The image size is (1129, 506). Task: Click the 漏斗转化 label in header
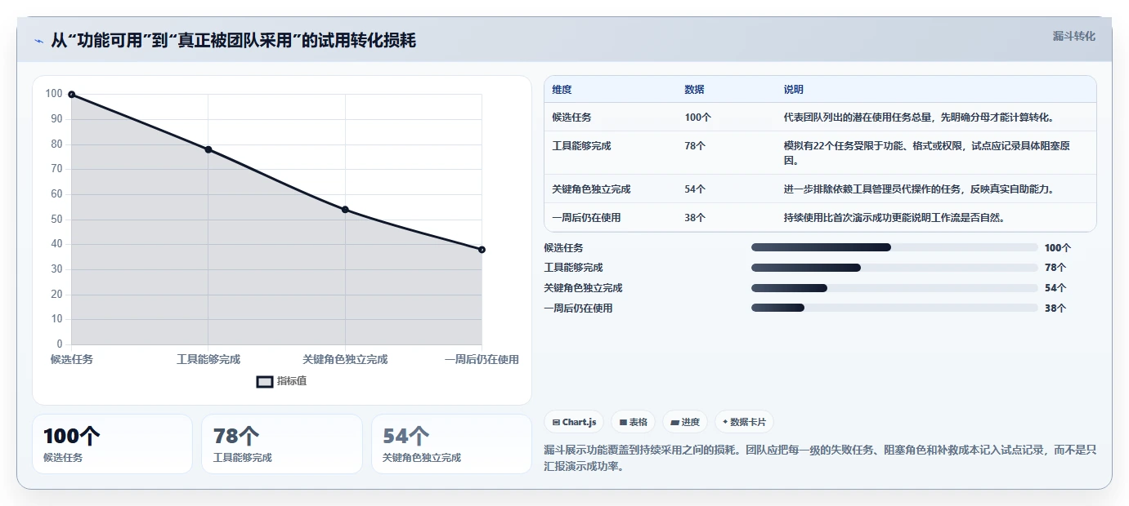pyautogui.click(x=1073, y=36)
